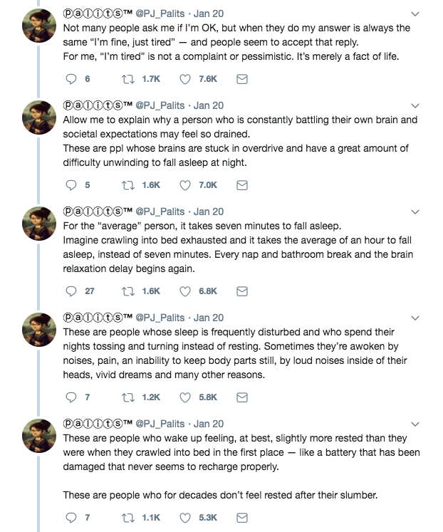Screen dimensions: 443x532
Task: Open chevron menu on "seven minutes" tweet
Action: (x=415, y=212)
